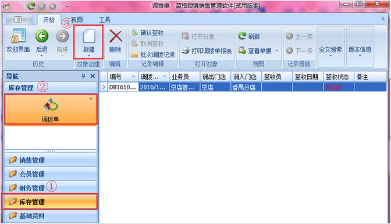Click 打印调拨单报表 printer icon
This screenshot has width=391, height=224.
(x=185, y=50)
